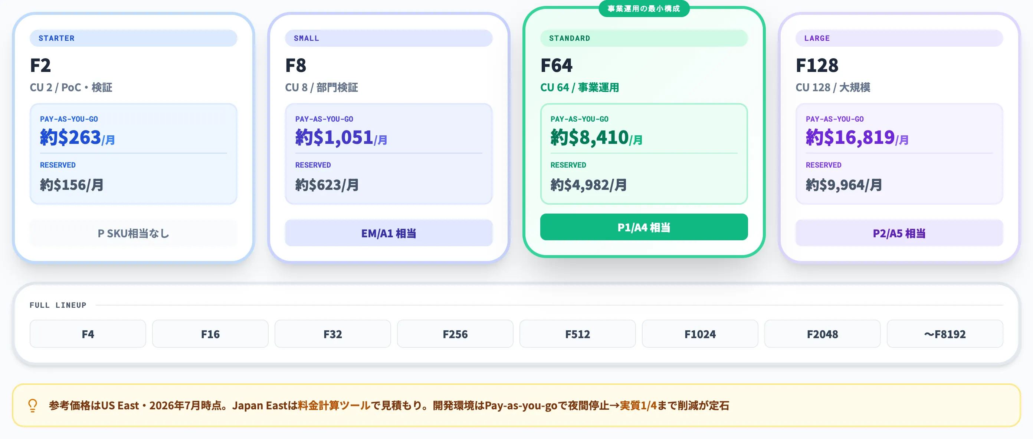Choose the F16 lineup chip
The height and width of the screenshot is (439, 1033).
coord(210,334)
